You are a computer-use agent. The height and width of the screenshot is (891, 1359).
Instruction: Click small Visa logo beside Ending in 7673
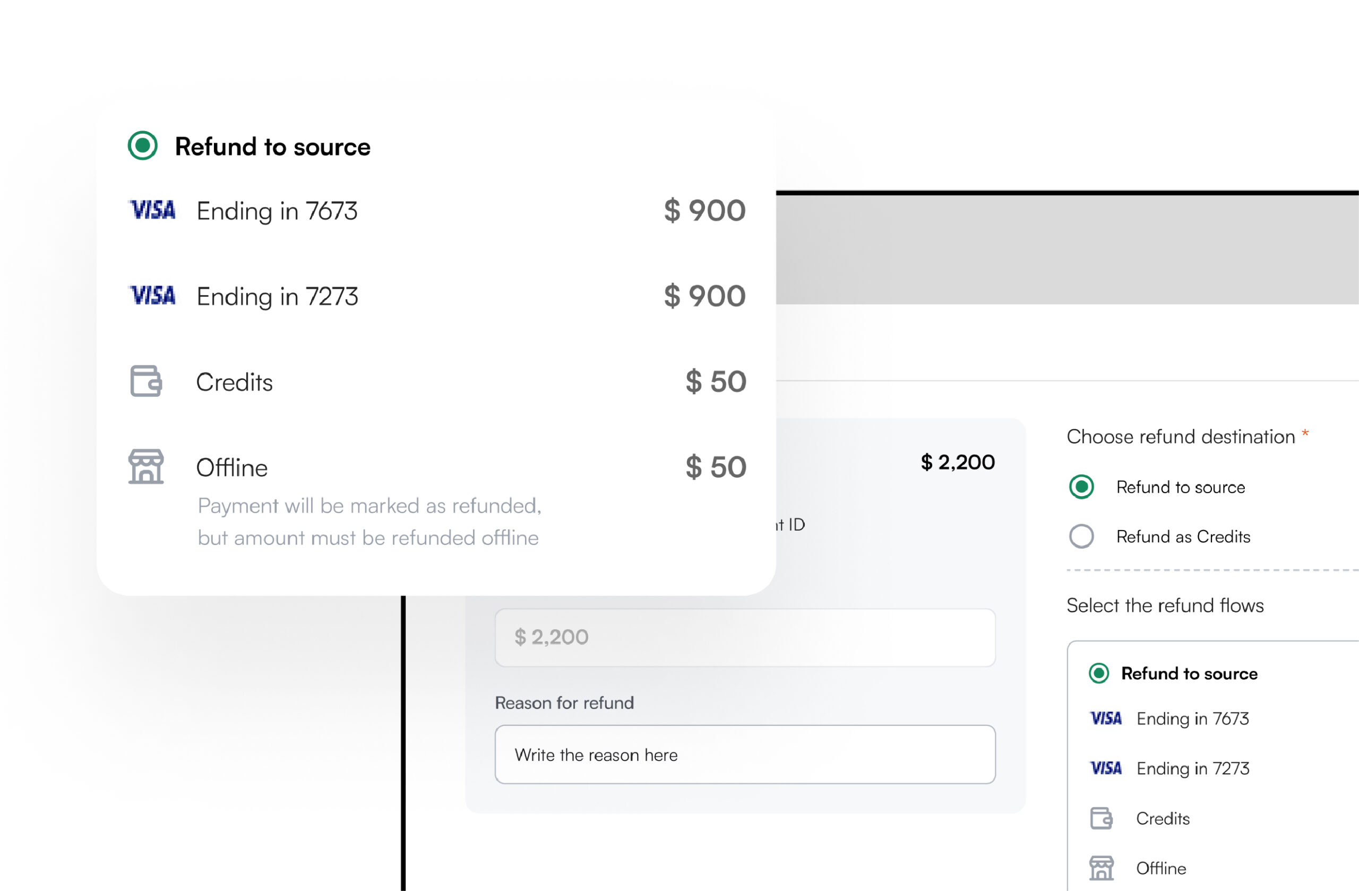[1106, 718]
